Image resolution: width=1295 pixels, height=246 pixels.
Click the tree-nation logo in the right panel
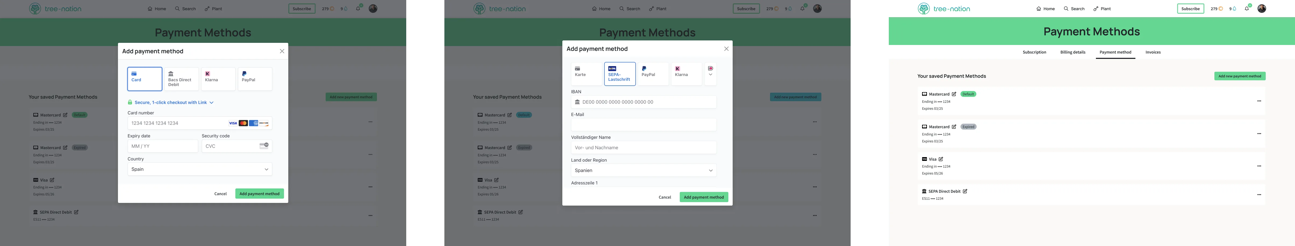[944, 9]
